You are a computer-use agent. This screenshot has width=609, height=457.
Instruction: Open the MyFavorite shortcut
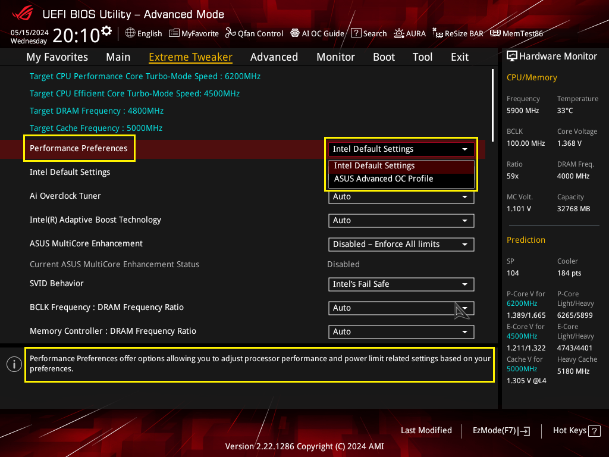pos(194,34)
